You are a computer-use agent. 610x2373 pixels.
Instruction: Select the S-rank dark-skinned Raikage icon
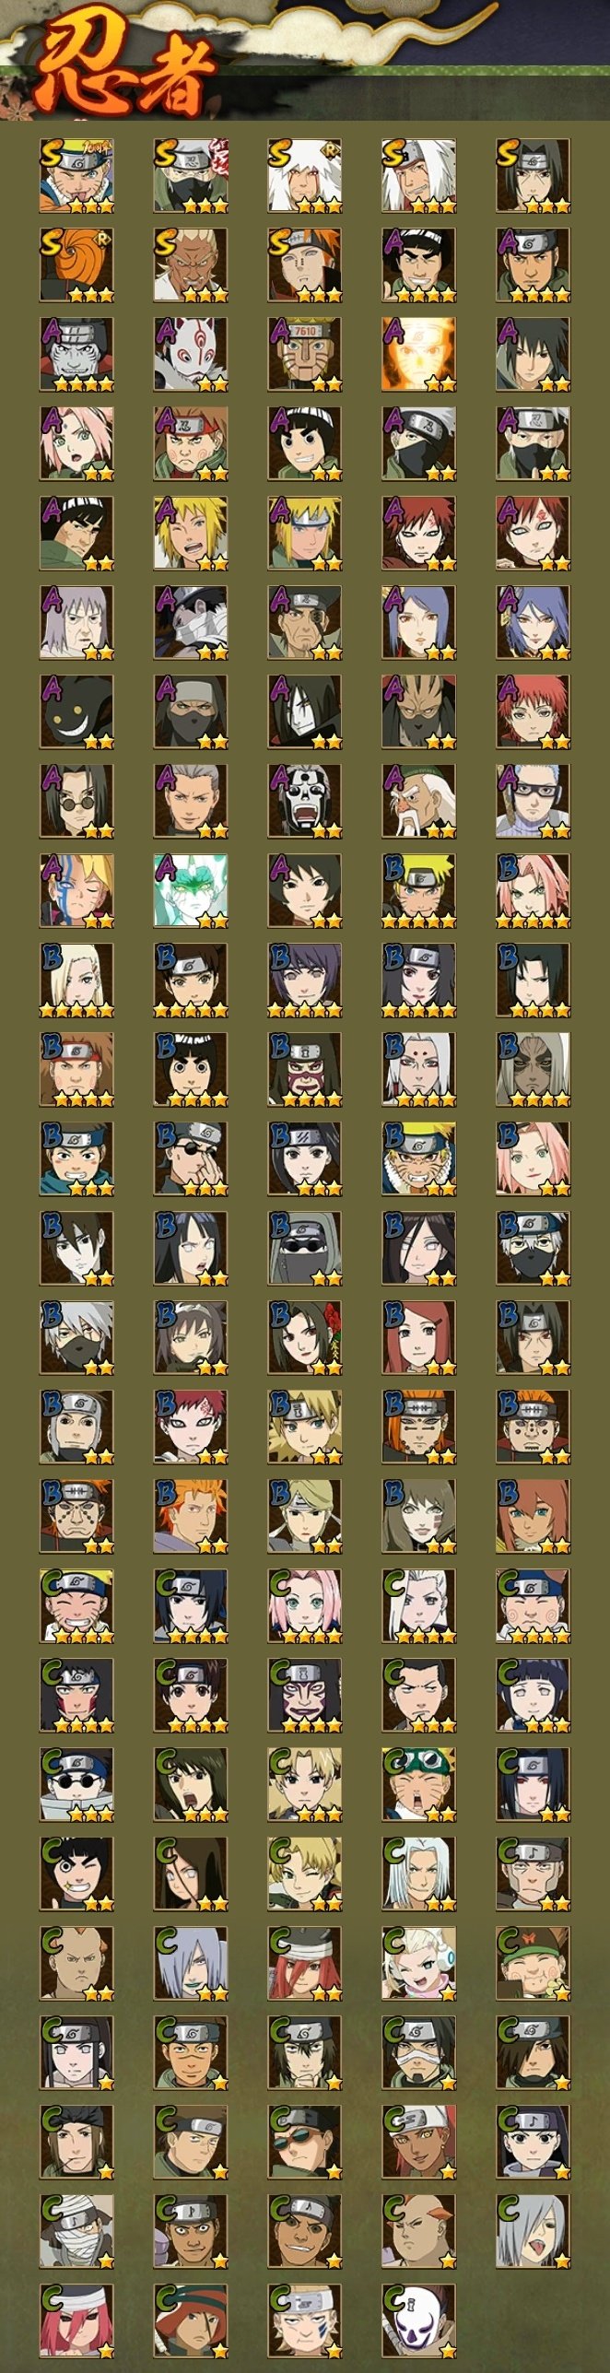[x=191, y=265]
